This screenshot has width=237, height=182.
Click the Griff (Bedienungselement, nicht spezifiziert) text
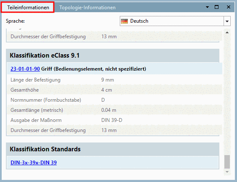pos(94,69)
